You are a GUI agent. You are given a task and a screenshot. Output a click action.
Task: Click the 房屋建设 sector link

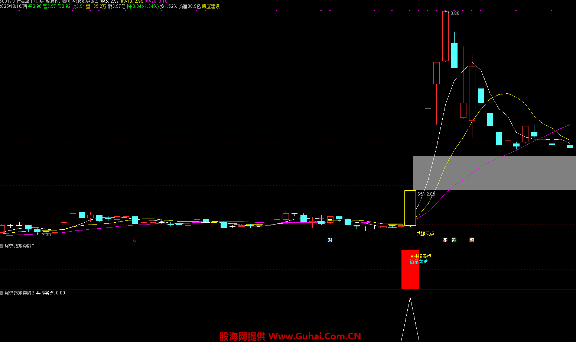click(211, 7)
